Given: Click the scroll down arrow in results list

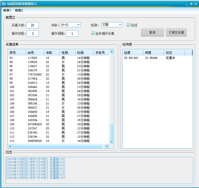Looking at the screenshot, I should point(111,142).
